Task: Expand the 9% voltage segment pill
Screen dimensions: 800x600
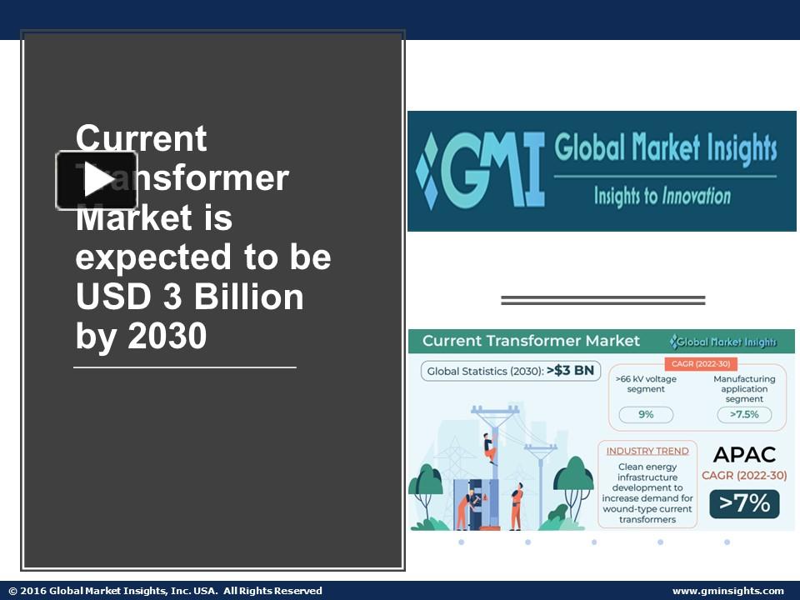Action: (647, 414)
